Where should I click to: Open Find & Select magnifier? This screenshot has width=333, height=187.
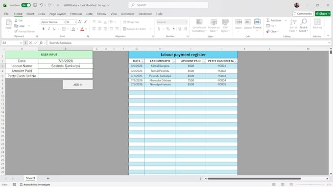[304, 25]
